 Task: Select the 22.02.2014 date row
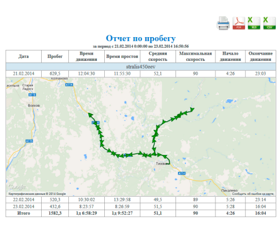point(141,200)
